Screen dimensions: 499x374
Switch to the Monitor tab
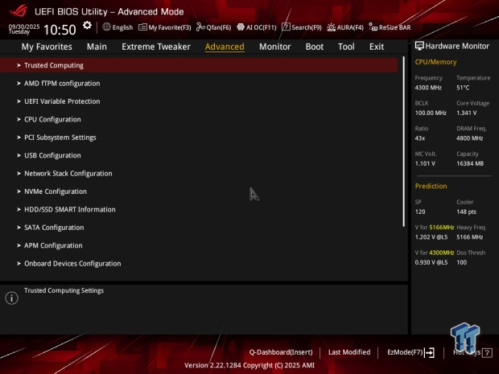[x=274, y=47]
